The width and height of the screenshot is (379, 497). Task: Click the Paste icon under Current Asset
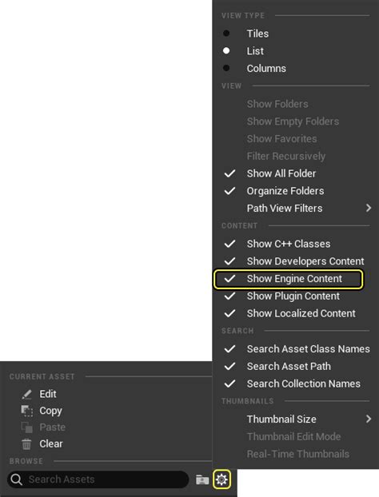tap(26, 427)
